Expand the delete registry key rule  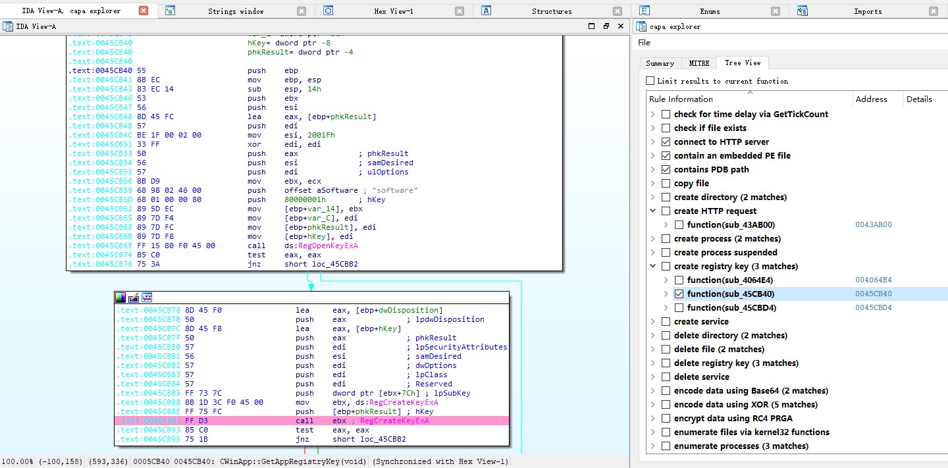coord(653,363)
